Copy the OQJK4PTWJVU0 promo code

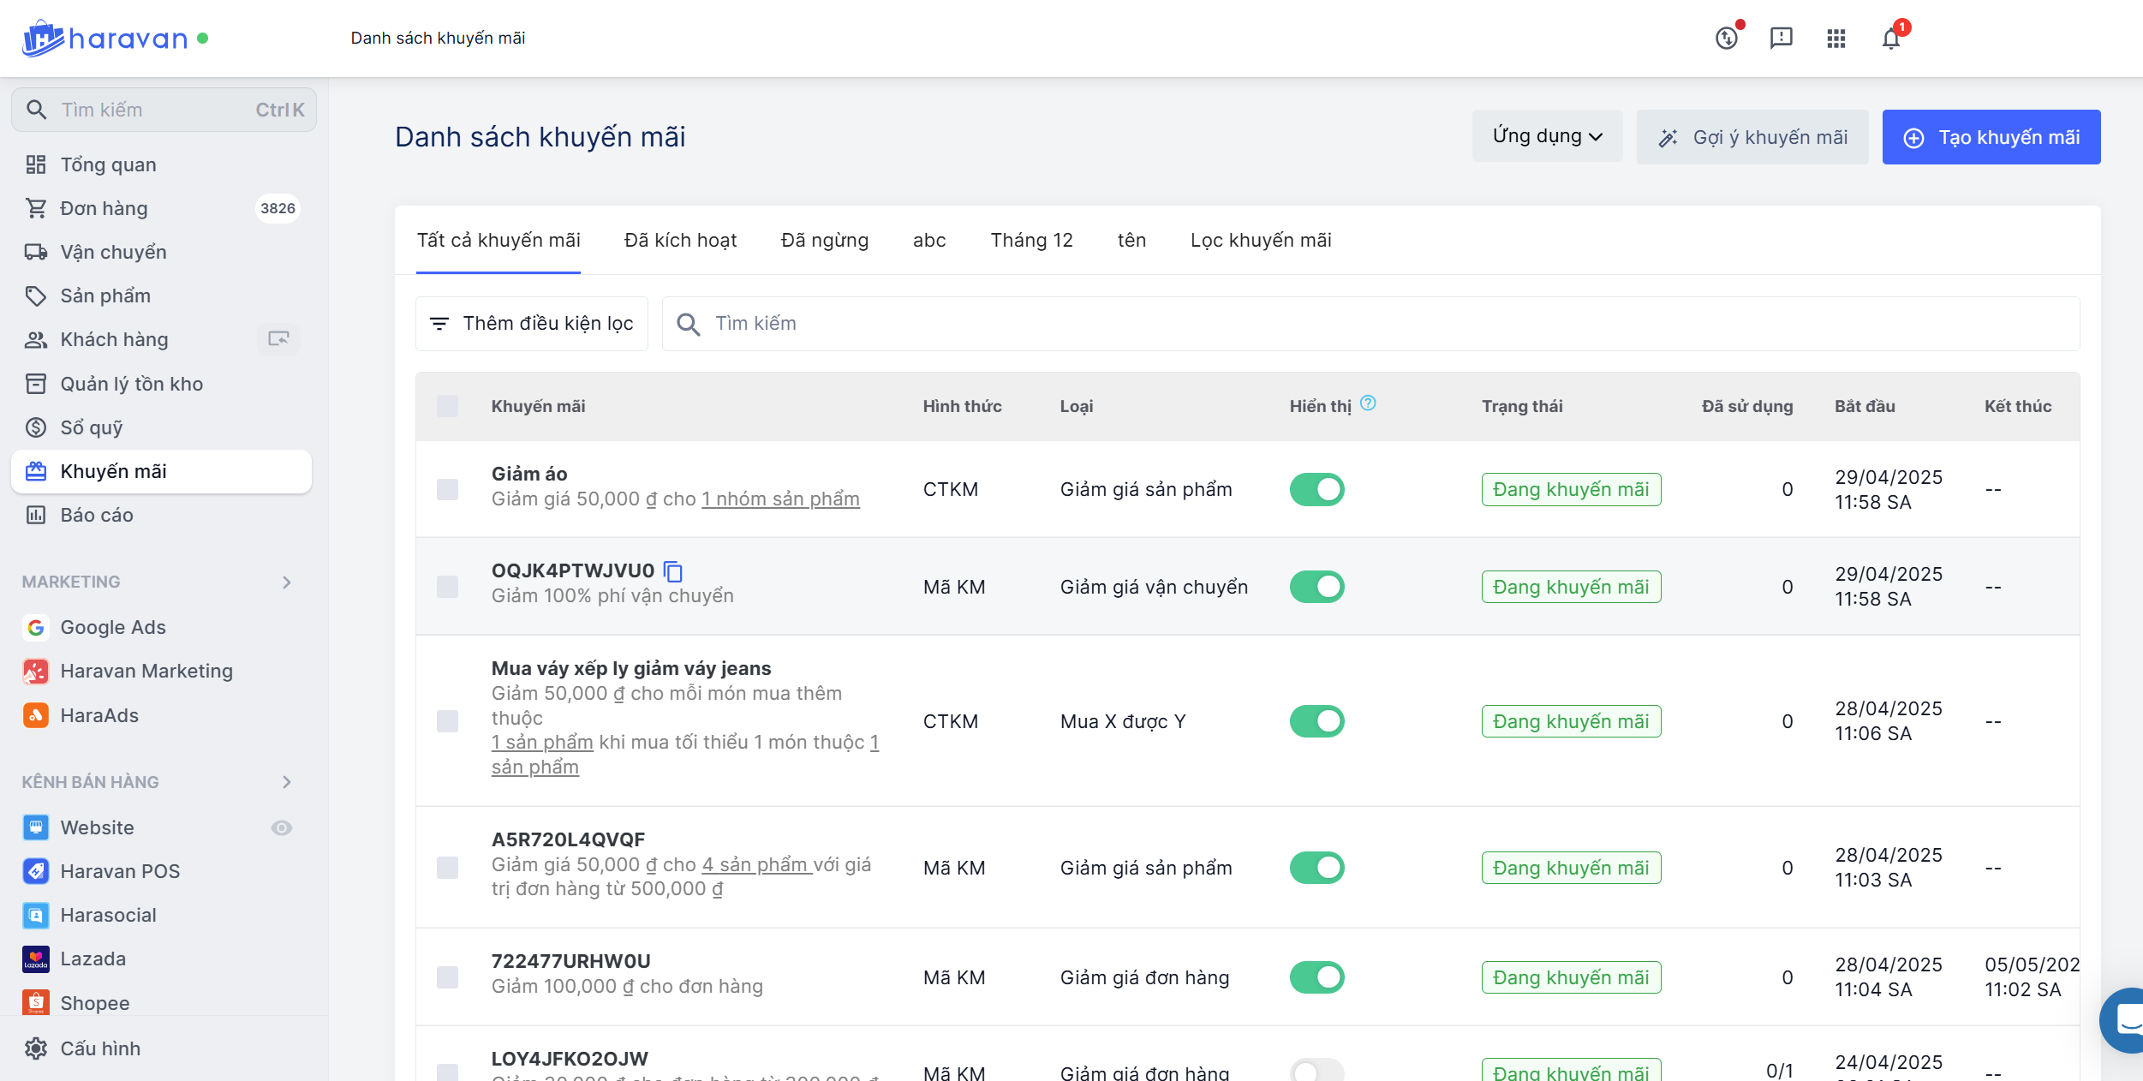pos(673,571)
